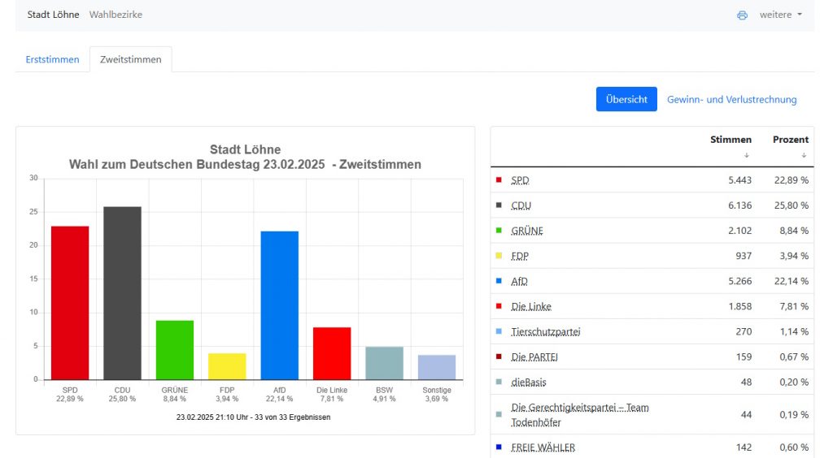The width and height of the screenshot is (833, 458).
Task: Switch to the Erststimmen tab
Action: click(x=53, y=59)
